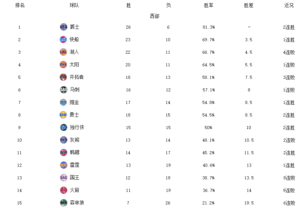Click the Phoenix Suns team logo
Image resolution: width=308 pixels, height=208 pixels.
coord(63,64)
